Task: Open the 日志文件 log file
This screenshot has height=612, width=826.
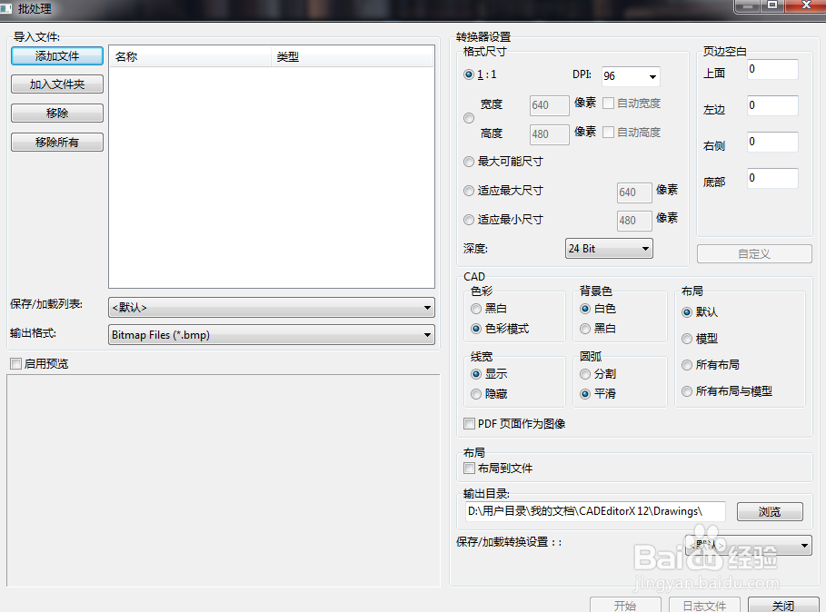Action: point(703,605)
